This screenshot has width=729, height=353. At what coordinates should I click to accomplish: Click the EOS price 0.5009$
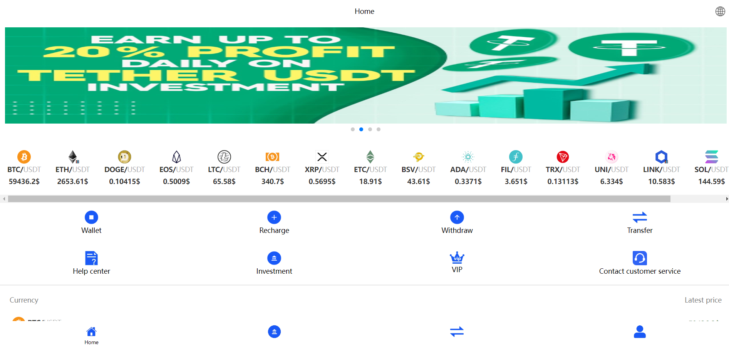pyautogui.click(x=176, y=181)
